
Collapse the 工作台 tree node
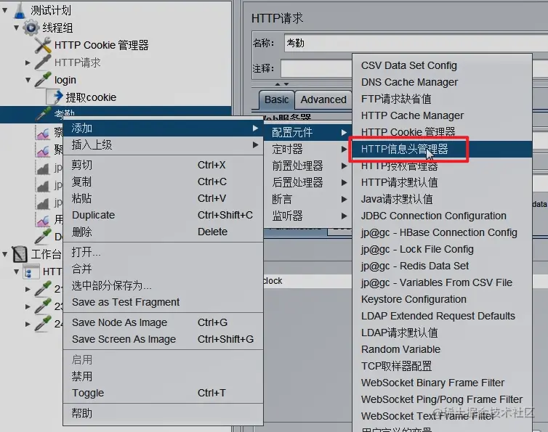click(x=5, y=254)
